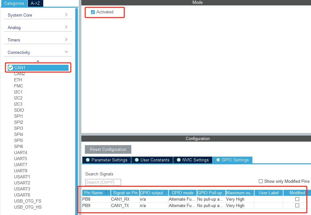Image resolution: width=311 pixels, height=215 pixels.
Task: Click the Reset Configuration button
Action: click(x=108, y=149)
